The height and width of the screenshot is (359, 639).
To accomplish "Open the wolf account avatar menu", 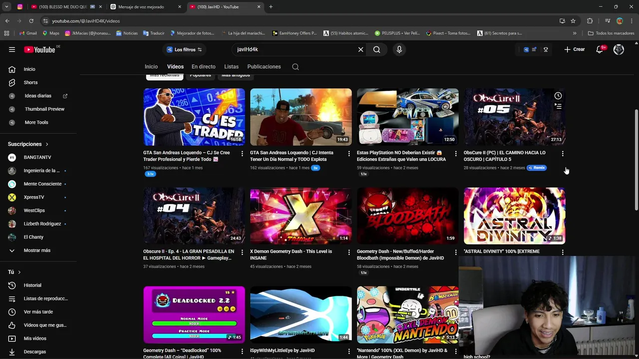I will [619, 49].
